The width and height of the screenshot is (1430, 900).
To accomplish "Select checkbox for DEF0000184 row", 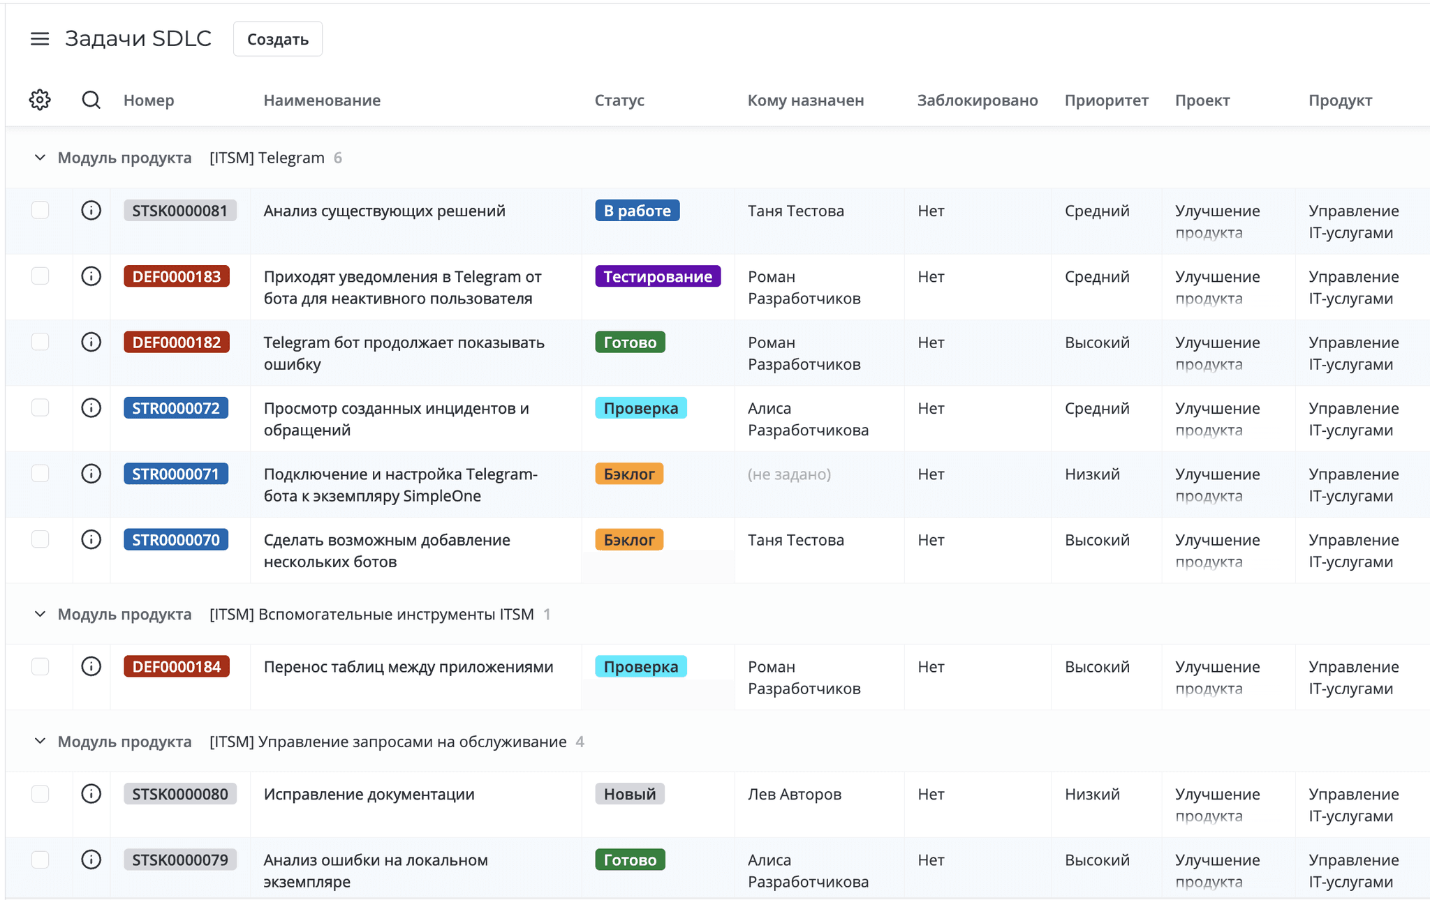I will [40, 666].
